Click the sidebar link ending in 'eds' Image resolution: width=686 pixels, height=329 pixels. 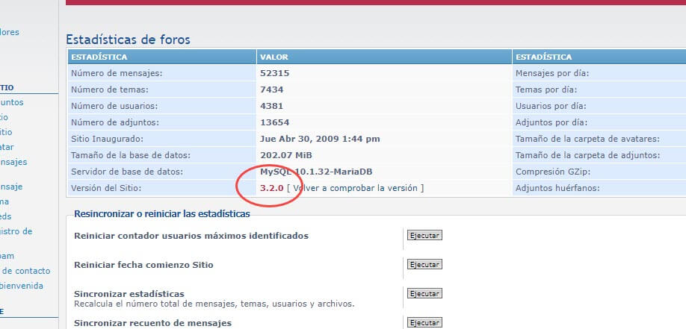pos(6,216)
